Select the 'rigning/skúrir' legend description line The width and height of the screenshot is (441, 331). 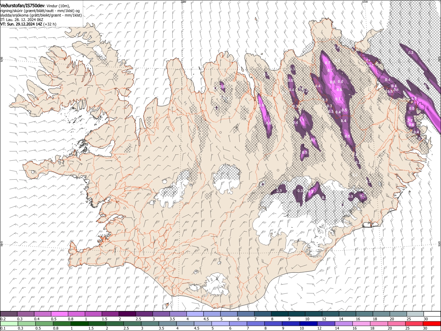(40, 11)
